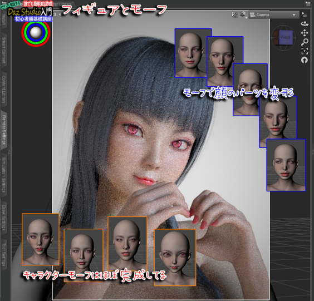Click the orbit/rotate view icon

(305, 23)
